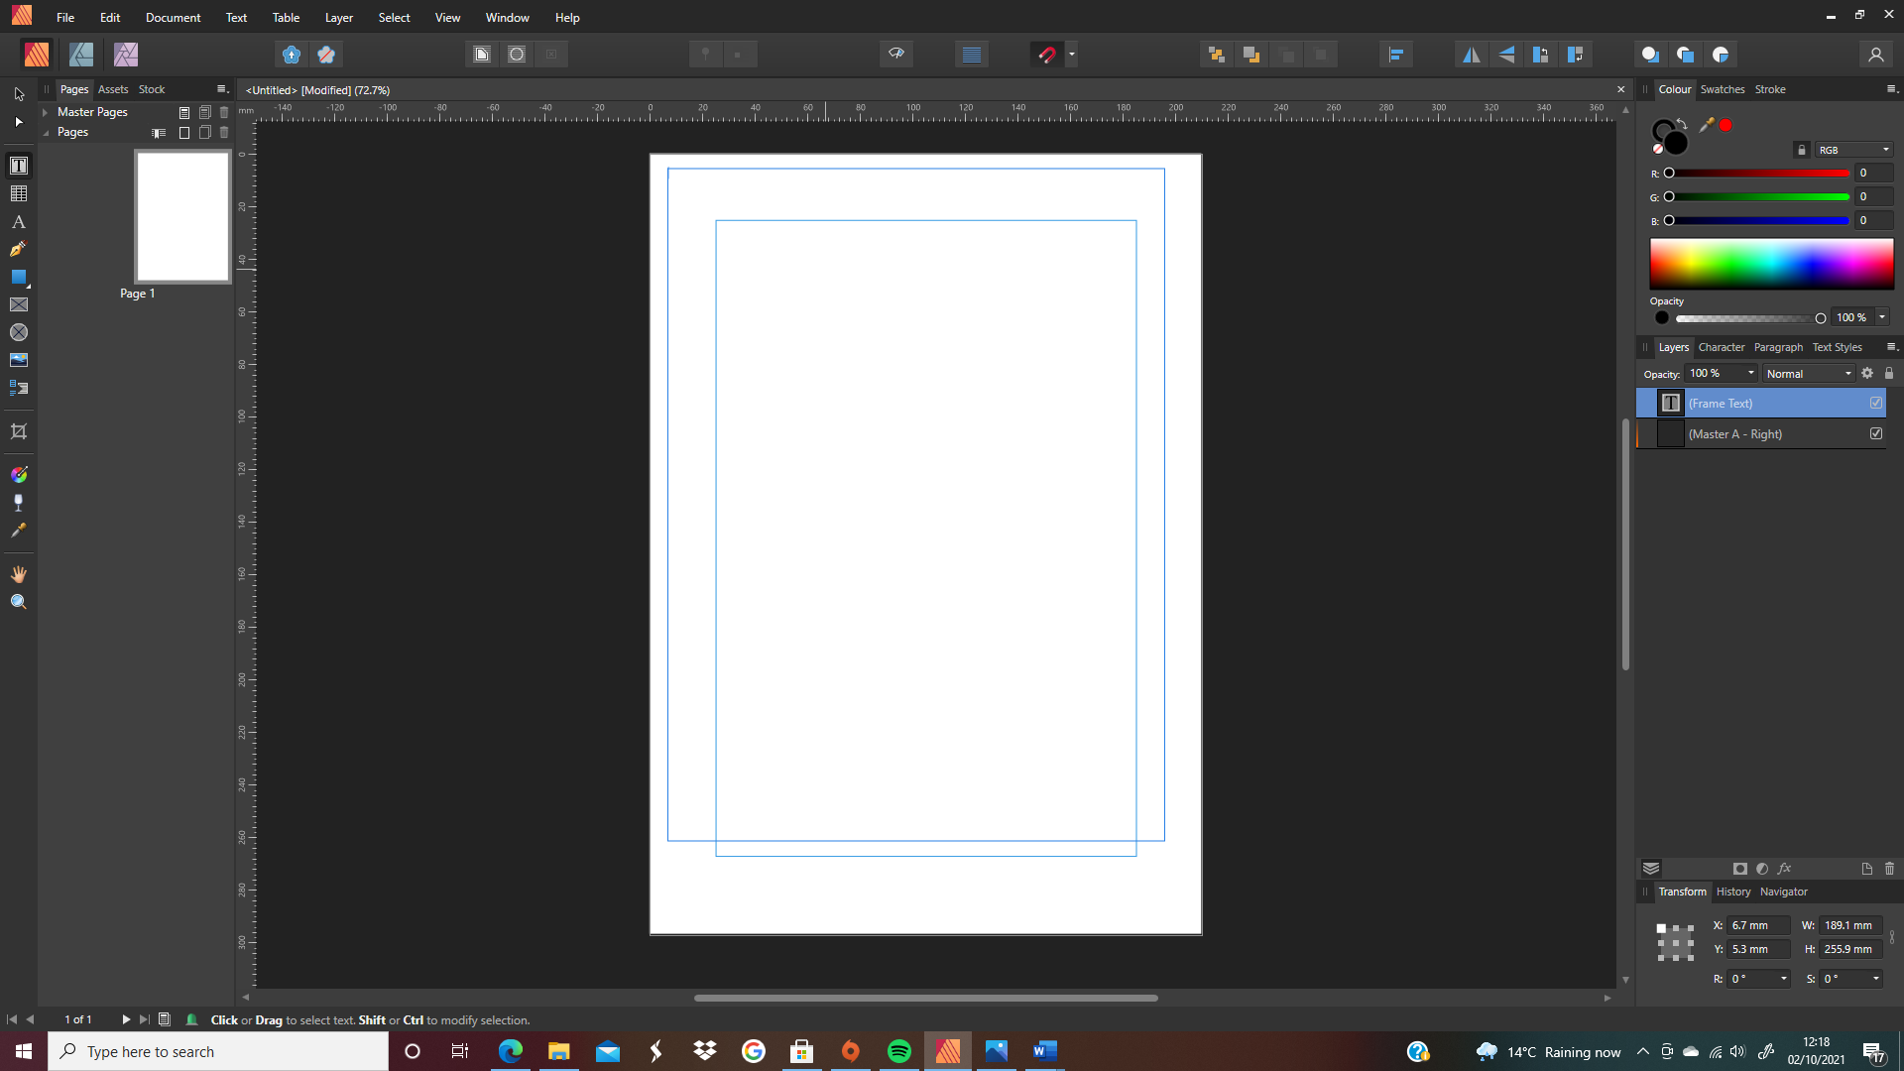Toggle visibility of Master A - Right layer
Viewport: 1904px width, 1071px height.
tap(1876, 433)
